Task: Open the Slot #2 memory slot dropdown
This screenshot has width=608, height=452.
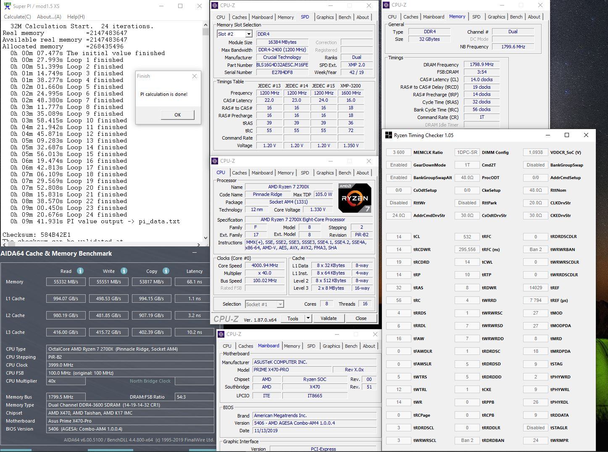Action: [249, 34]
